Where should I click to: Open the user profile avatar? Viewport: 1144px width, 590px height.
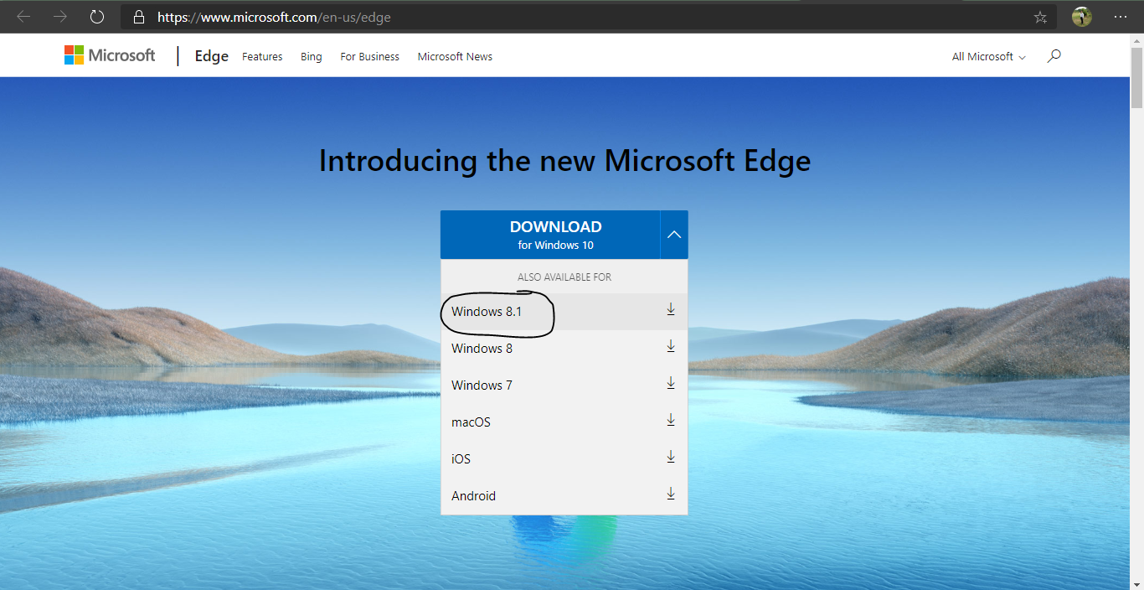tap(1082, 17)
